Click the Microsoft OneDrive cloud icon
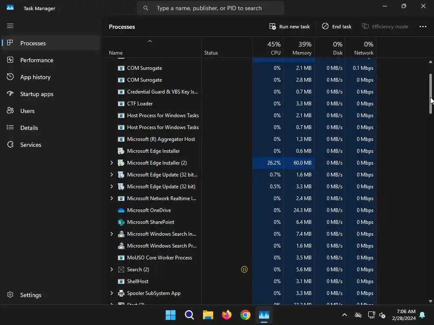Viewport: 434px width, 325px height. tap(121, 210)
